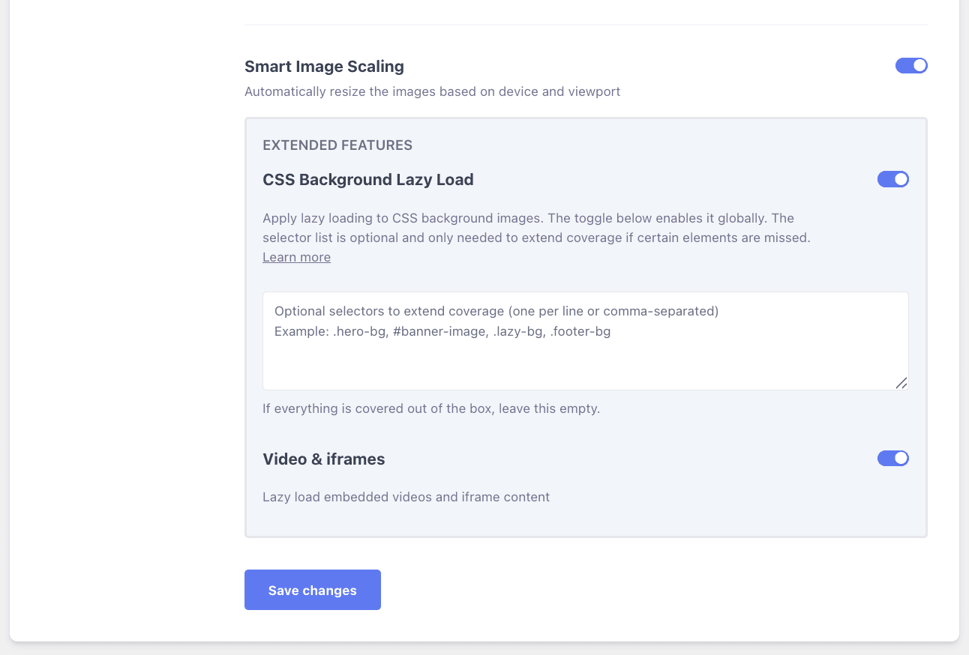969x655 pixels.
Task: Disable CSS Background Lazy Load switch
Action: 892,179
